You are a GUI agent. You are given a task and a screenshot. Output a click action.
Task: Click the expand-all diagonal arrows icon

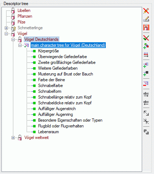(146, 113)
